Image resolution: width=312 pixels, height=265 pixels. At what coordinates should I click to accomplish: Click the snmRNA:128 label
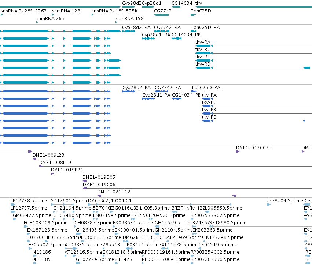click(x=66, y=11)
